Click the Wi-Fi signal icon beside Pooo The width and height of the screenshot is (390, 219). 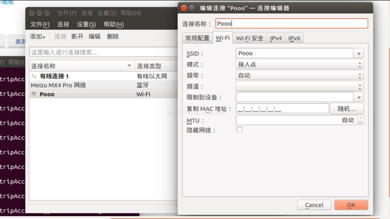point(34,94)
